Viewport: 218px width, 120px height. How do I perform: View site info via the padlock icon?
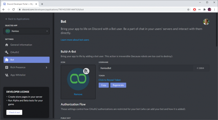click(20, 9)
